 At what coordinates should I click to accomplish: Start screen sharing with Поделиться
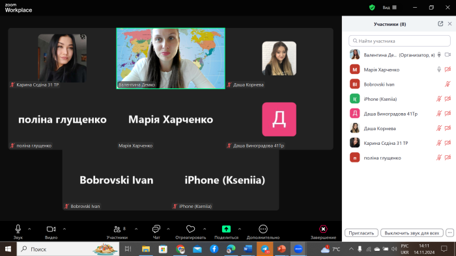click(226, 232)
